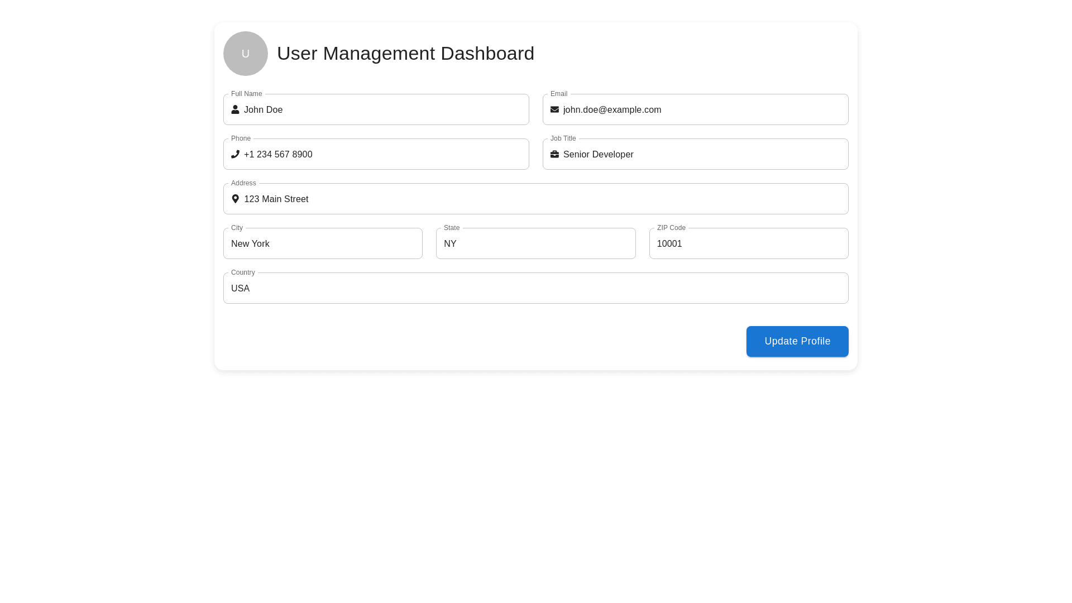
Task: Click the location pin icon in Address
Action: (235, 199)
